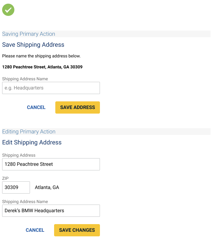Click the Edit Shipping Address heading

coord(32,142)
